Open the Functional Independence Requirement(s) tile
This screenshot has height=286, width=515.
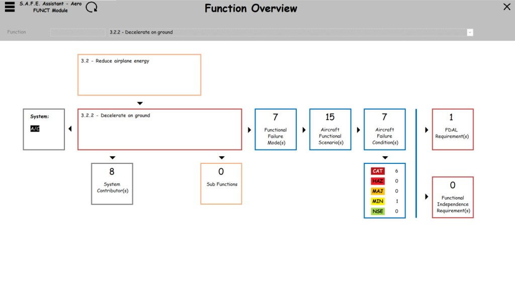click(x=453, y=197)
